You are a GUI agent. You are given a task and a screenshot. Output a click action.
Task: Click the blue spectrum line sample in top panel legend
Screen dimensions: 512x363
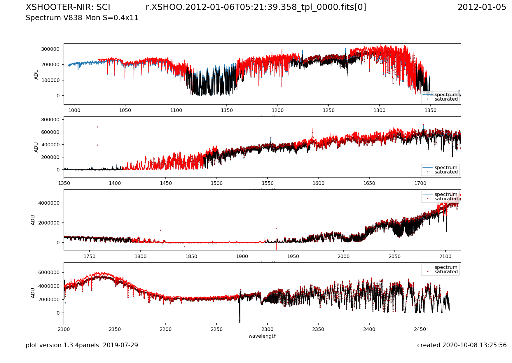pyautogui.click(x=428, y=95)
